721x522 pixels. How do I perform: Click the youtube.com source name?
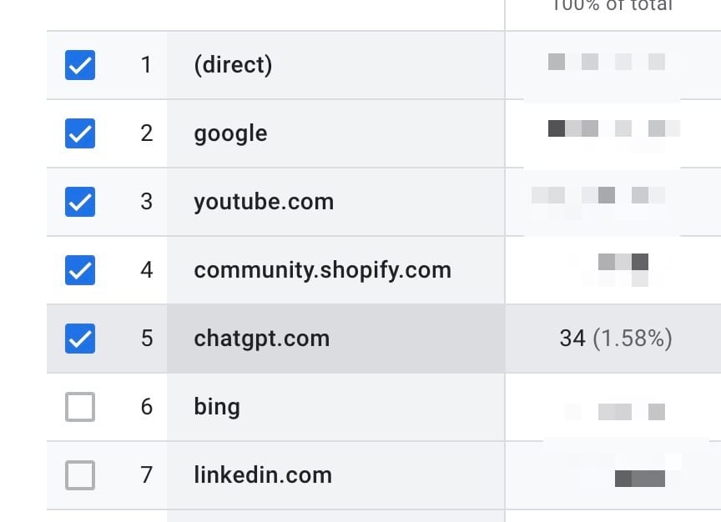pyautogui.click(x=264, y=202)
